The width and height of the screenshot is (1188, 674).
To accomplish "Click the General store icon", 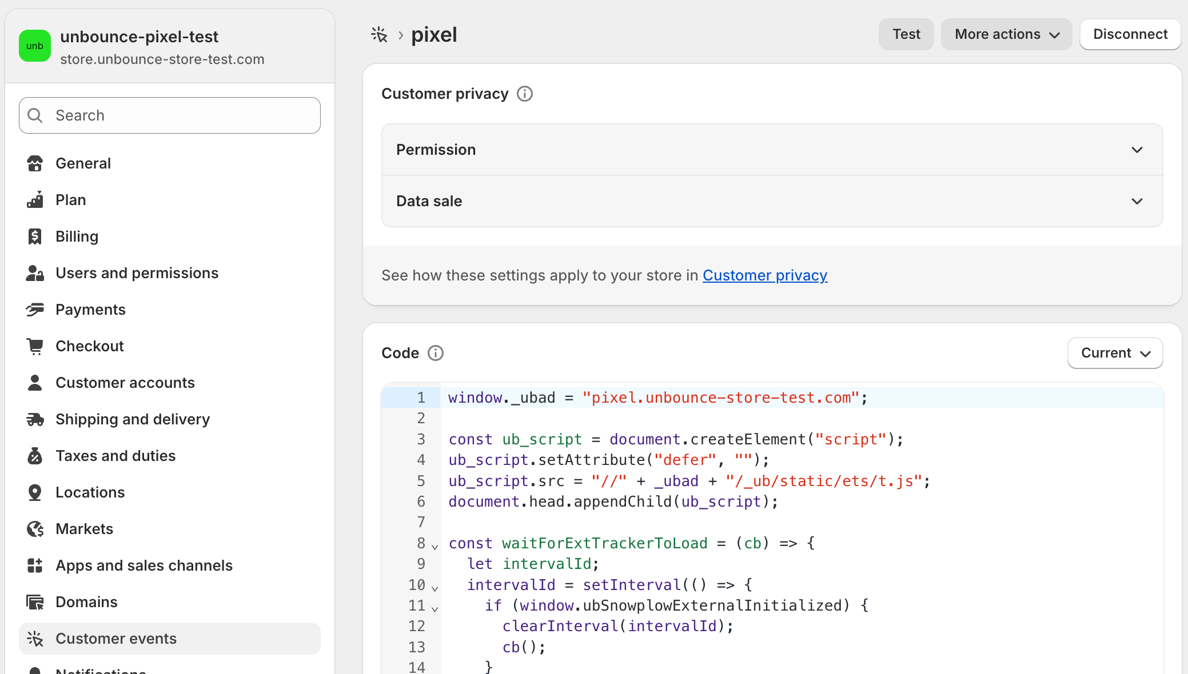I will tap(35, 163).
